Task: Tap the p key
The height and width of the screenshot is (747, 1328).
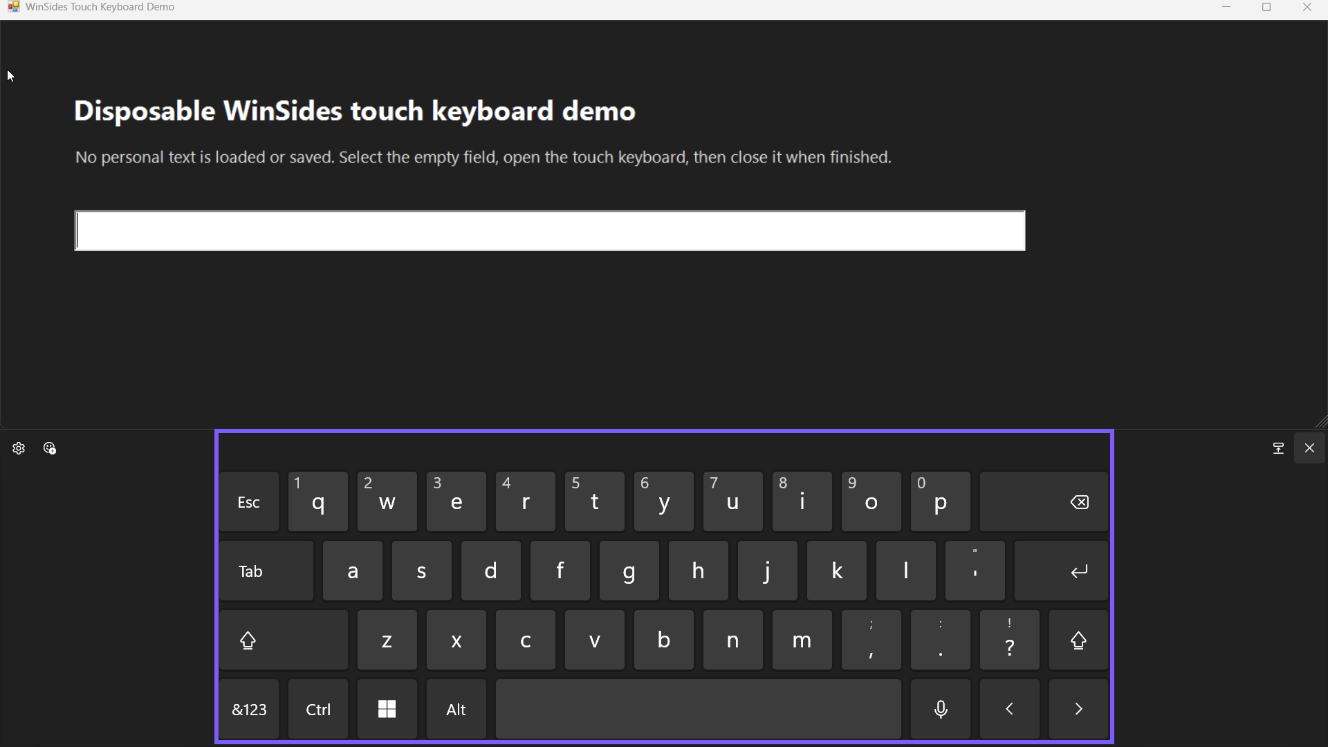Action: [941, 502]
